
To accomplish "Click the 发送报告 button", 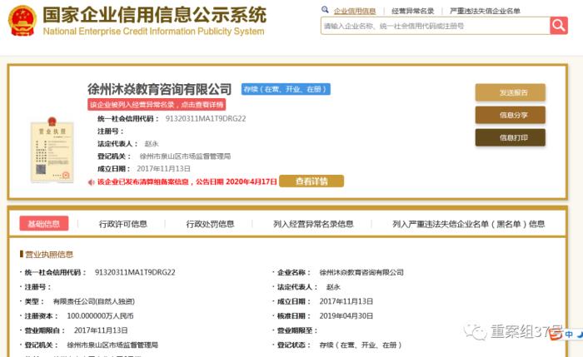I will point(511,92).
